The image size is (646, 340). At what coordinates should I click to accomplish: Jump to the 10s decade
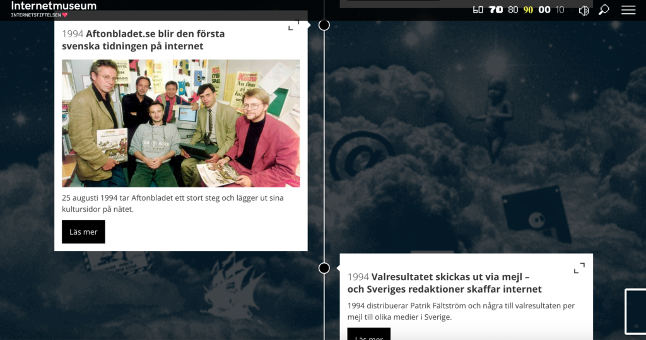click(x=560, y=10)
